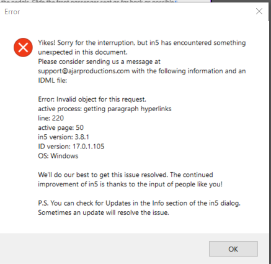Click the 'ID version: 17.0.1.105' text
The image size is (271, 264).
(71, 147)
